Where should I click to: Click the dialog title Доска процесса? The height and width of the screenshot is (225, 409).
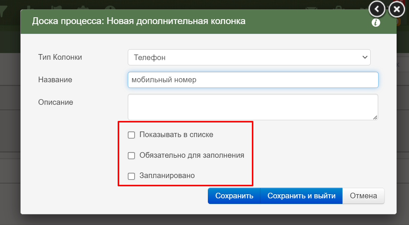point(139,21)
